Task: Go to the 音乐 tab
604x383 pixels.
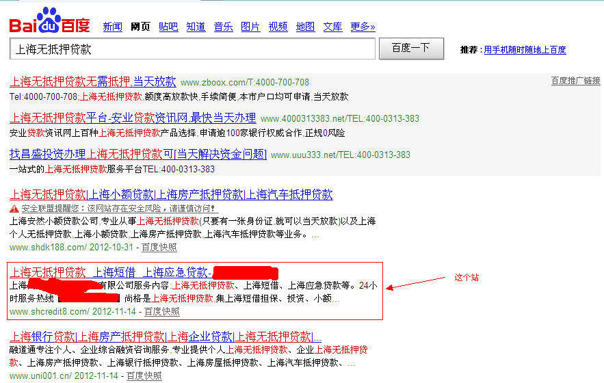Action: pyautogui.click(x=223, y=27)
